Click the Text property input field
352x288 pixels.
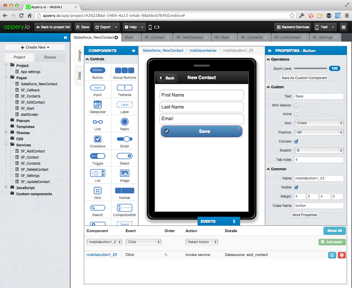coord(319,96)
